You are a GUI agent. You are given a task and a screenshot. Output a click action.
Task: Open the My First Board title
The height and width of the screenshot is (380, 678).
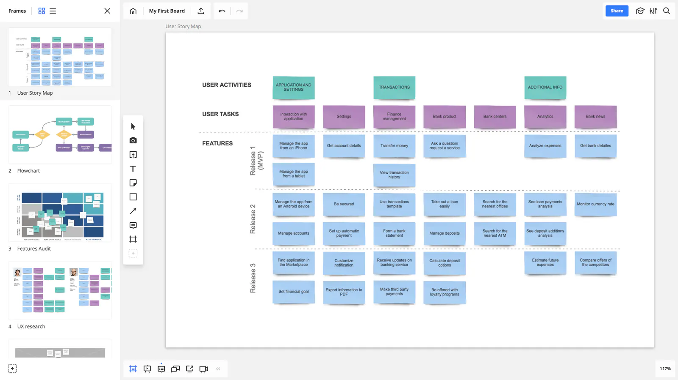pyautogui.click(x=167, y=11)
